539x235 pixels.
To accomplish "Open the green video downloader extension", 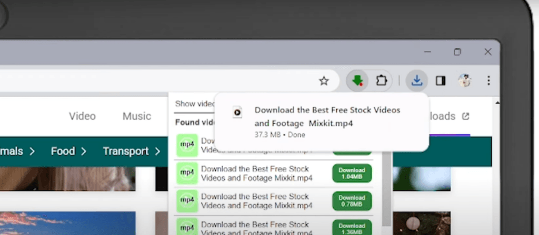I will pyautogui.click(x=357, y=81).
